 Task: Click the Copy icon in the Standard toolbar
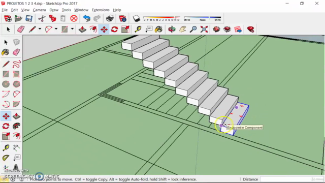pos(52,18)
